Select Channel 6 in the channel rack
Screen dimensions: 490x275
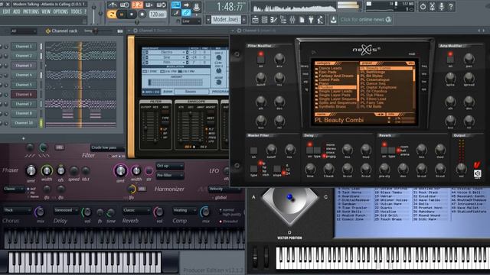coord(24,94)
